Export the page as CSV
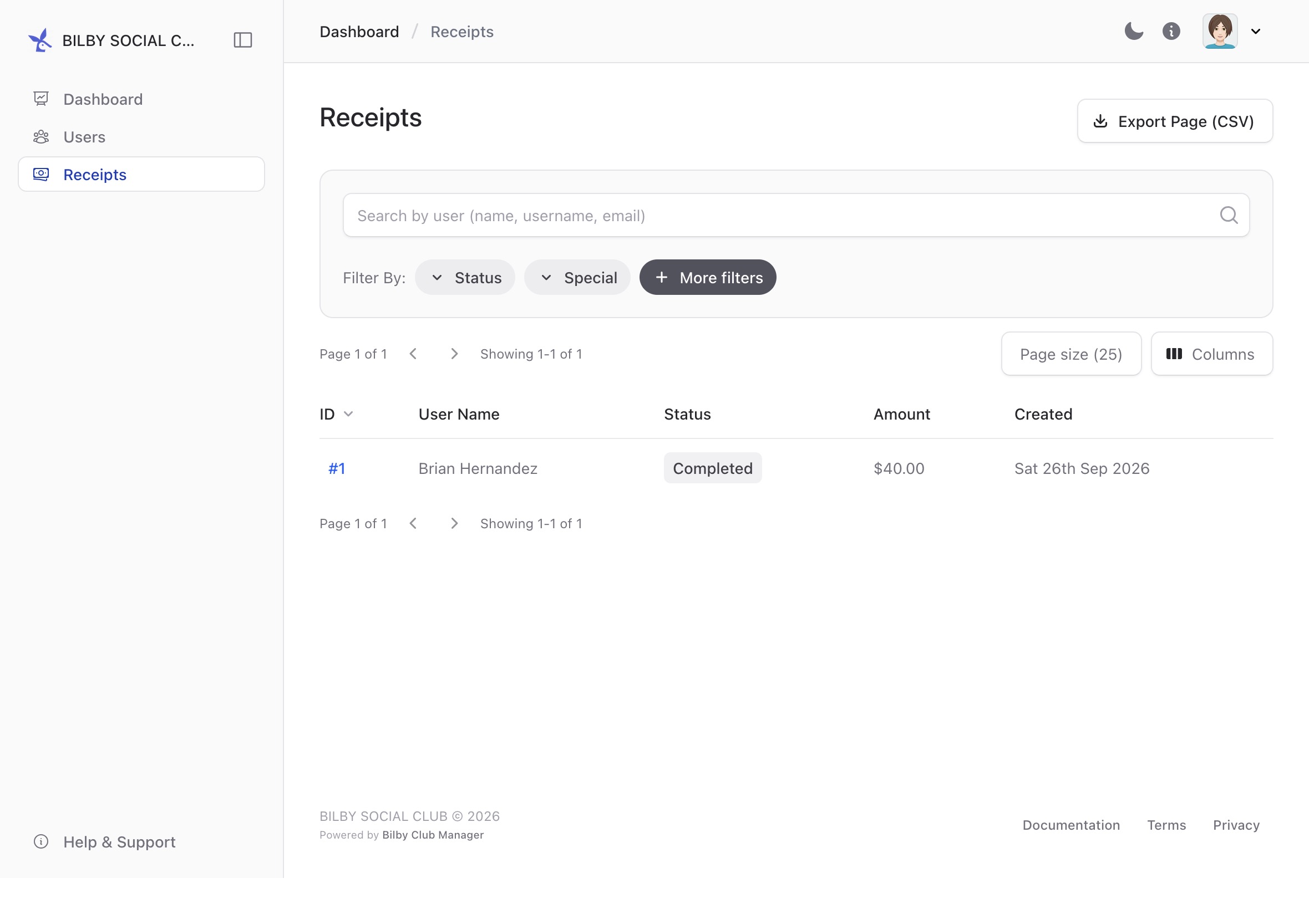Viewport: 1309px width, 909px height. [1175, 121]
